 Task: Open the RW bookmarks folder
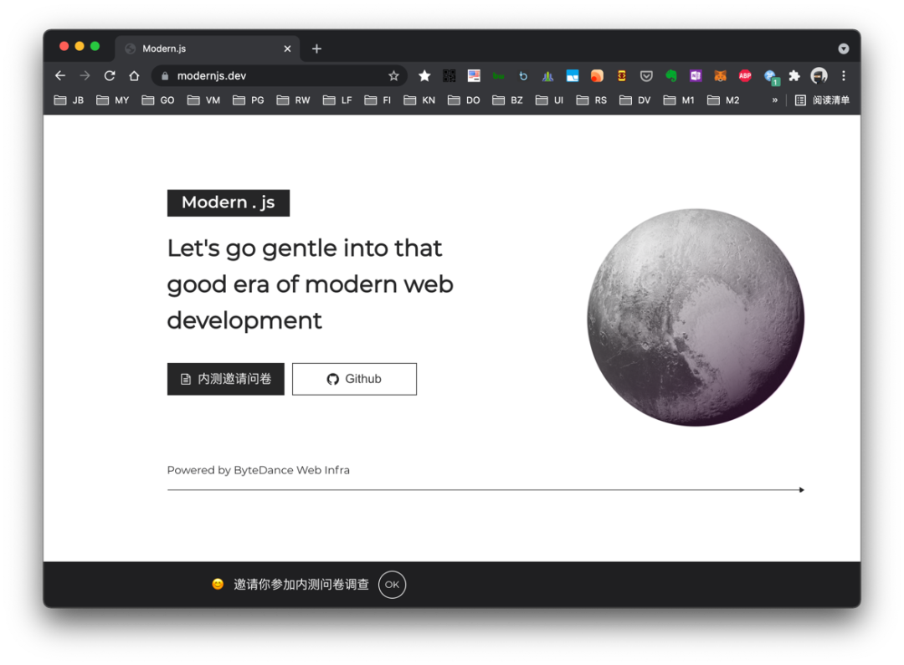click(x=294, y=100)
